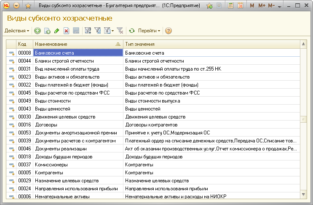Open the filter history dropdown arrow
The width and height of the screenshot is (313, 205).
[x=113, y=31]
